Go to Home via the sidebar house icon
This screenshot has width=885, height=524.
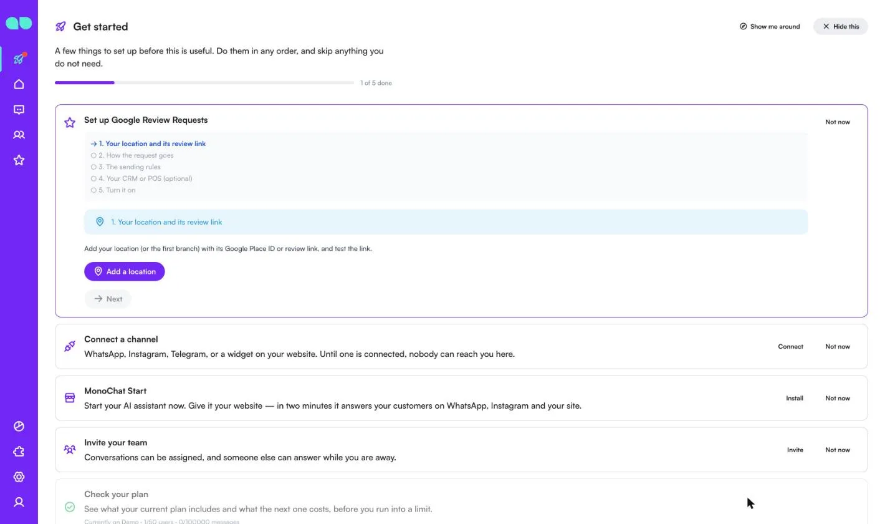pyautogui.click(x=19, y=84)
